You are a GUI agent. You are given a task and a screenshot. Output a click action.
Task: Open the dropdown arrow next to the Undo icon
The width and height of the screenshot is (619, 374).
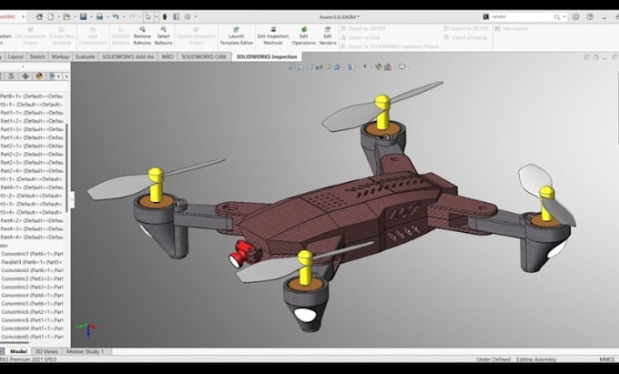point(123,17)
